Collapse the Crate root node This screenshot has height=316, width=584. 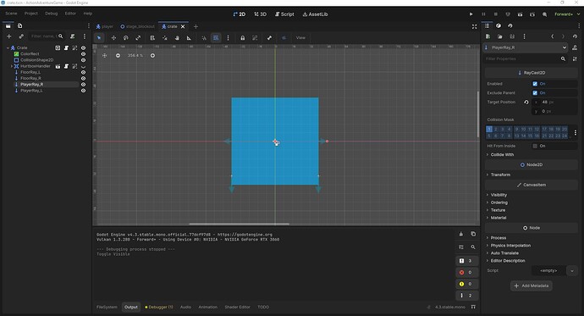8,47
